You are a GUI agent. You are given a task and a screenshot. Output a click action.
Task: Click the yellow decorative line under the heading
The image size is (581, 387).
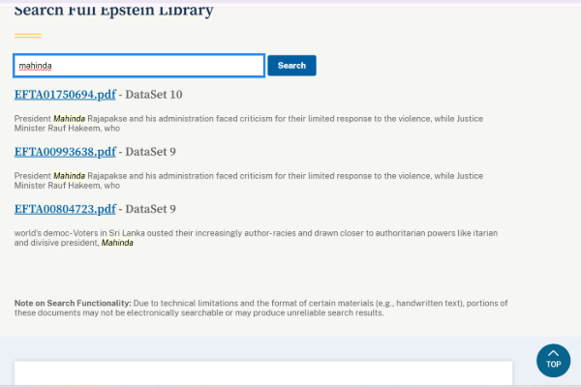[28, 35]
